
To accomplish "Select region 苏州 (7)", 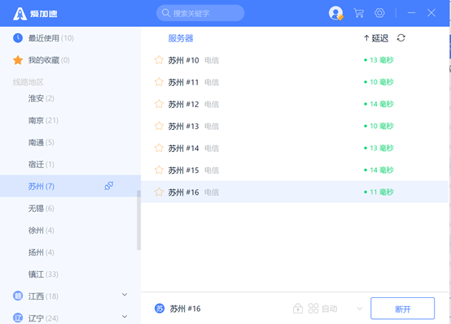I will point(70,186).
